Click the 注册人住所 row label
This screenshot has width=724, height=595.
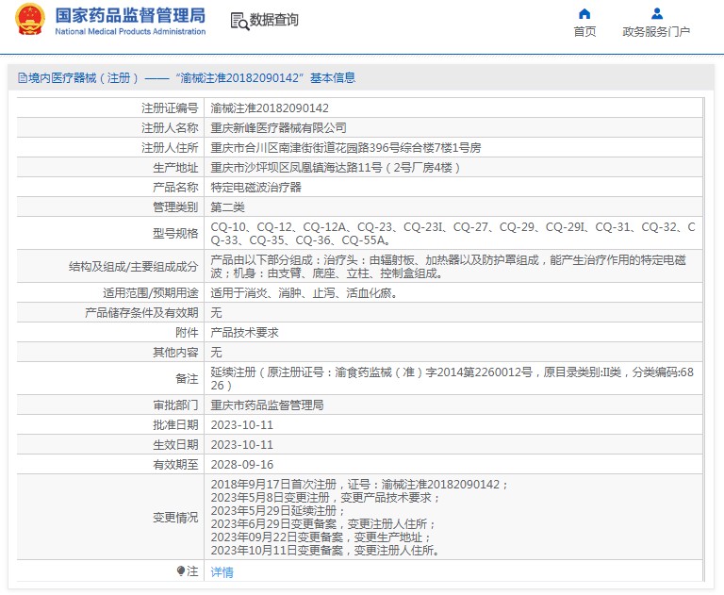(x=170, y=148)
